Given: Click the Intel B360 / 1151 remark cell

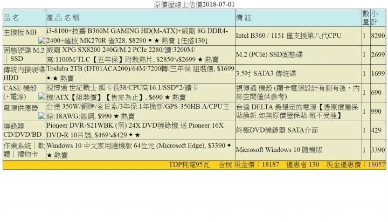Looking at the screenshot, I should coord(299,36).
